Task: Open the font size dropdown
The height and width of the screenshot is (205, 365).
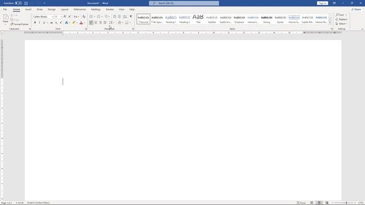Action: tap(61, 17)
